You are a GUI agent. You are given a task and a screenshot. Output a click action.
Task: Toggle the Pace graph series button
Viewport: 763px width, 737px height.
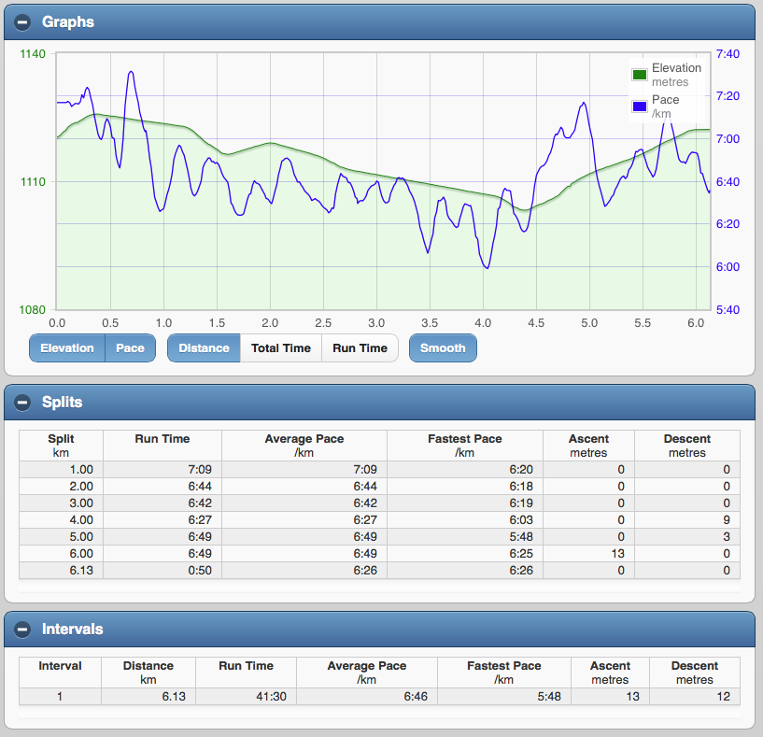[x=131, y=348]
